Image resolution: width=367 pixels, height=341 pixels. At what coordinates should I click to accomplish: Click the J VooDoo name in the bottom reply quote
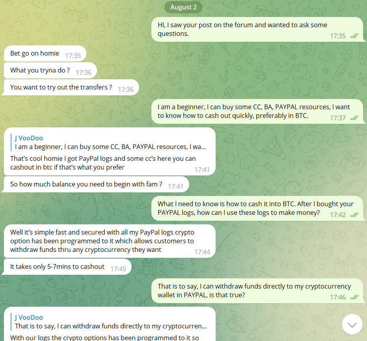point(29,317)
